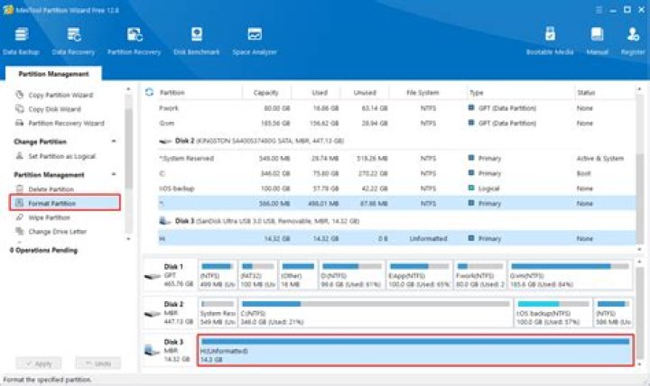Viewport: 650px width, 386px height.
Task: Select Disk 3 MBR in disk map
Action: (170, 351)
